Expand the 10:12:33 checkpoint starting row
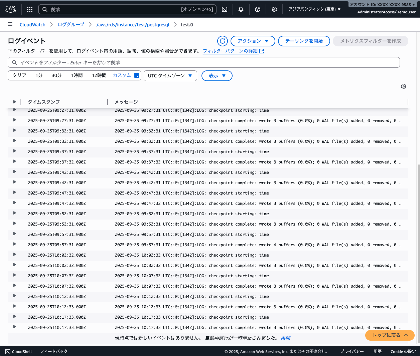420x356 pixels. [x=14, y=296]
